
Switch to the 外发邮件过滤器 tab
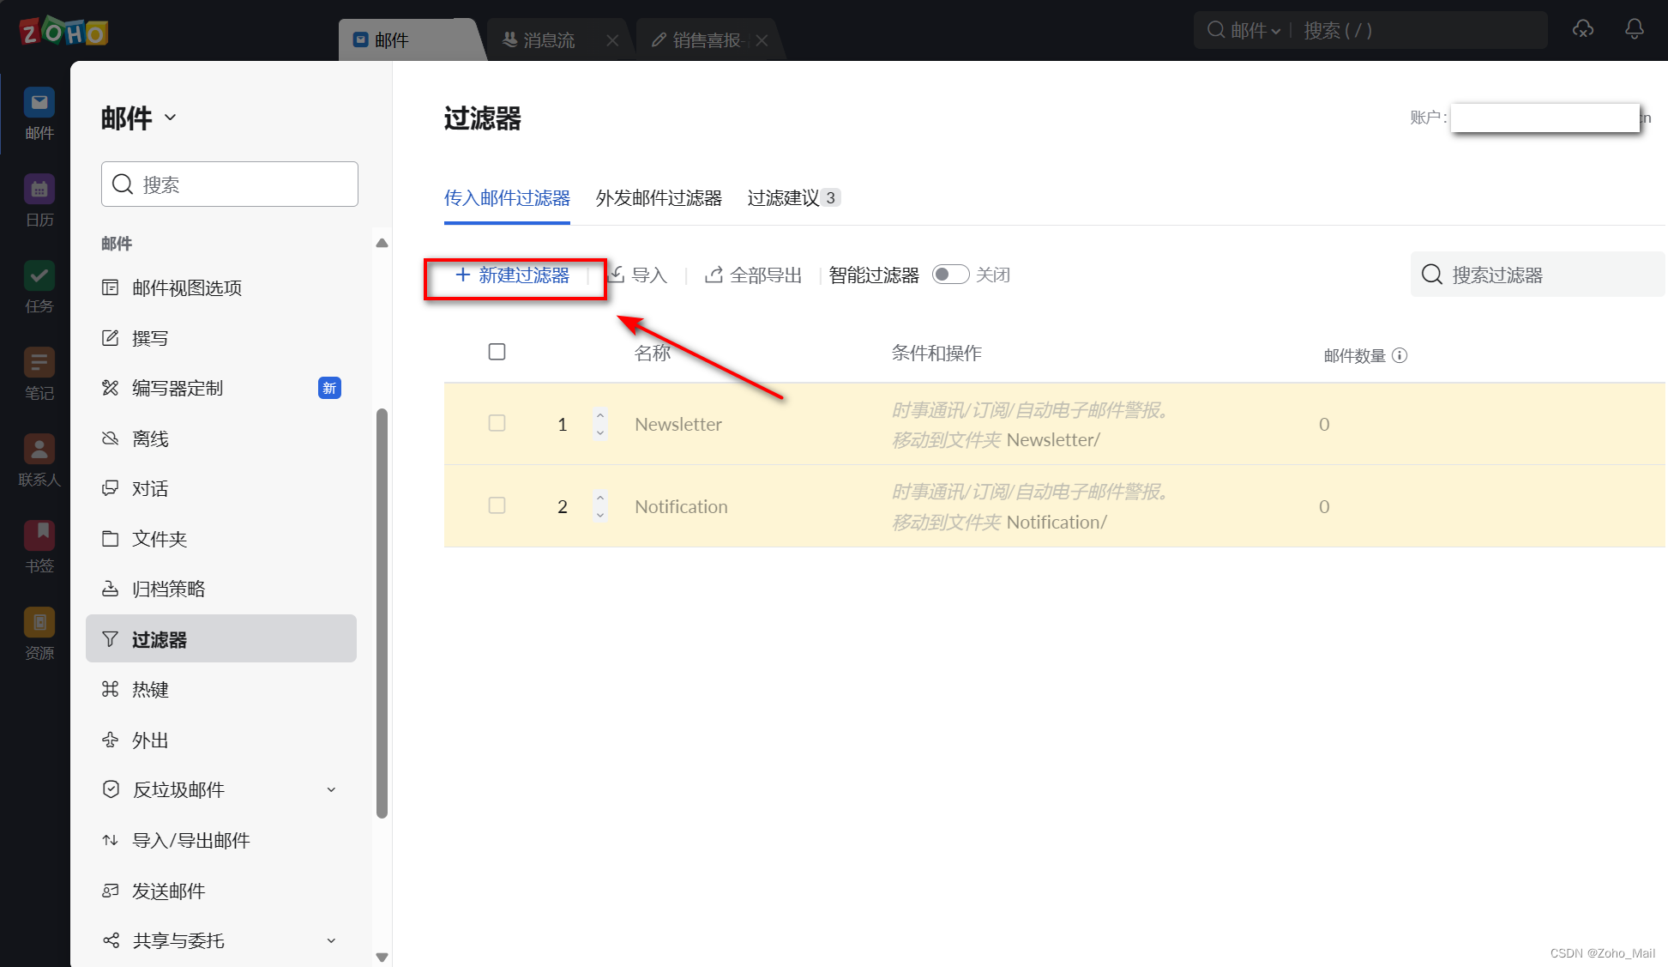pyautogui.click(x=659, y=198)
